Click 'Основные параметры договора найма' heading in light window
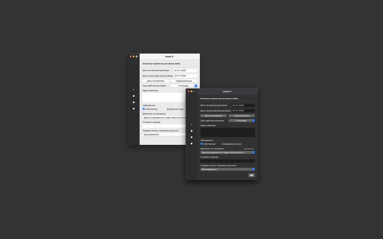 161,64
